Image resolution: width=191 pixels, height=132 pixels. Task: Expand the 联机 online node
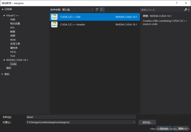(2, 74)
